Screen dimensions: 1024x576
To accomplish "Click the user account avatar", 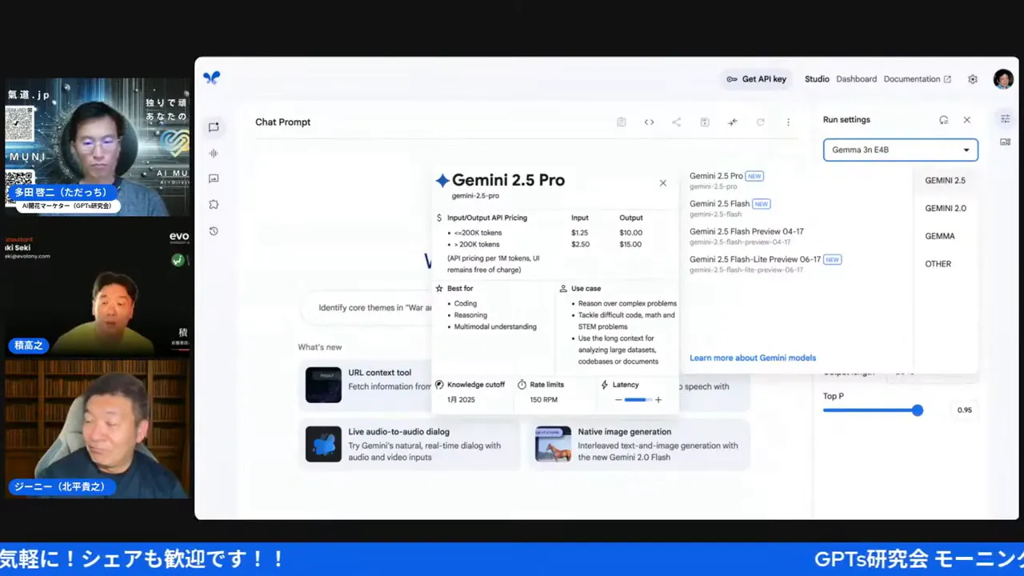I will point(1003,79).
